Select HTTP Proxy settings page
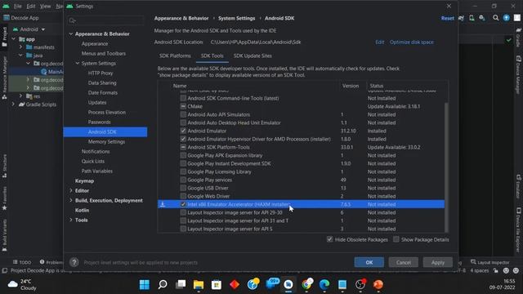The image size is (523, 294). coord(101,73)
